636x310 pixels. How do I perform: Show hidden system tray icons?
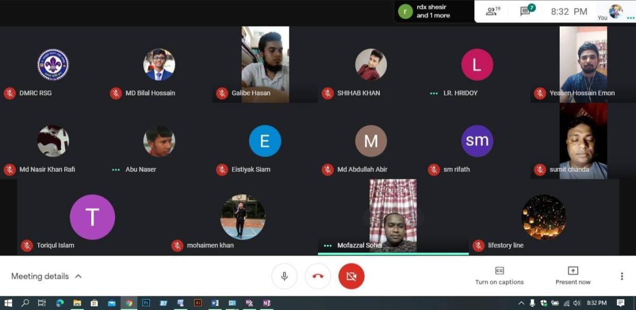tap(522, 303)
